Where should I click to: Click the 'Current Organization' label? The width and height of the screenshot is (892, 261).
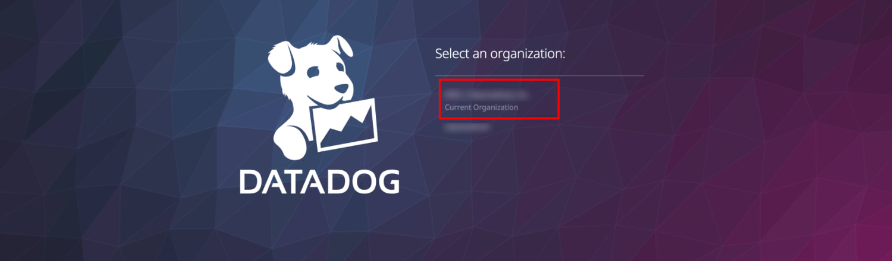point(481,107)
